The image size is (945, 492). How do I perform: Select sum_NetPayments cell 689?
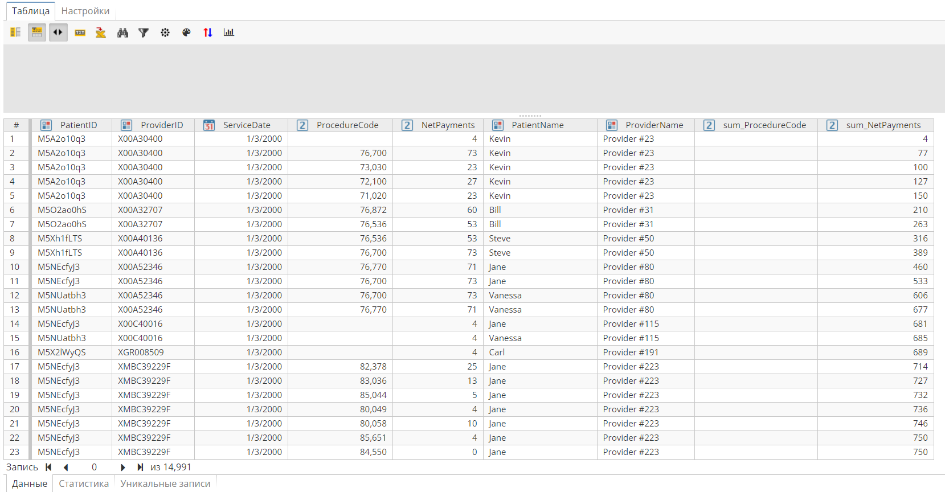click(x=876, y=352)
